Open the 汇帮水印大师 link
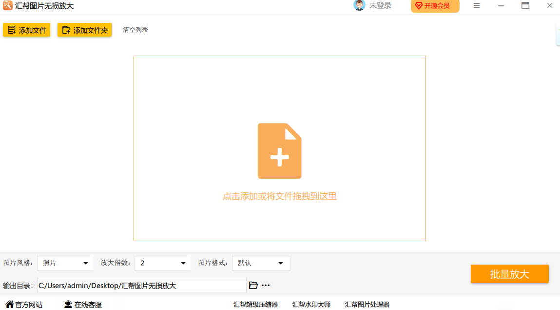The height and width of the screenshot is (310, 560). point(311,304)
